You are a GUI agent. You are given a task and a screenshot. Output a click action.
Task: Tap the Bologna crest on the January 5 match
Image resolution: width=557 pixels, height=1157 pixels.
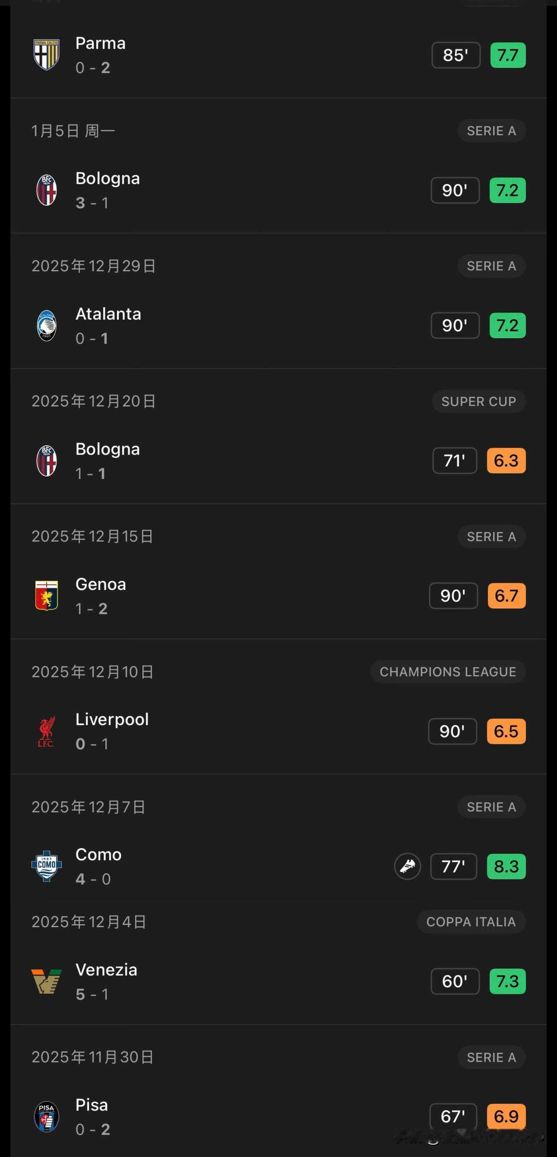pos(47,190)
